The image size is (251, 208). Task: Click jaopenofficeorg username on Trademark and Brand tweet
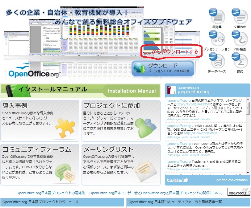coord(179,162)
